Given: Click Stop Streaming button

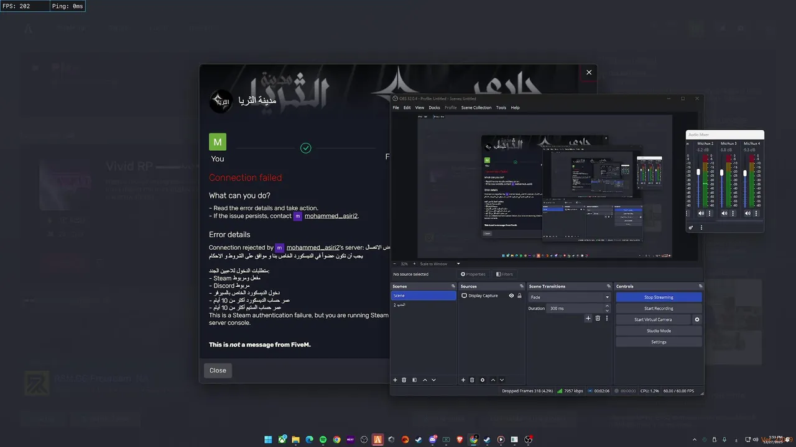Looking at the screenshot, I should click(x=659, y=297).
